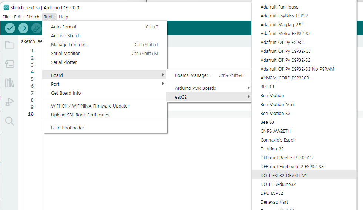363x210 pixels.
Task: Select Adafruit FunHouse board
Action: [x=304, y=7]
